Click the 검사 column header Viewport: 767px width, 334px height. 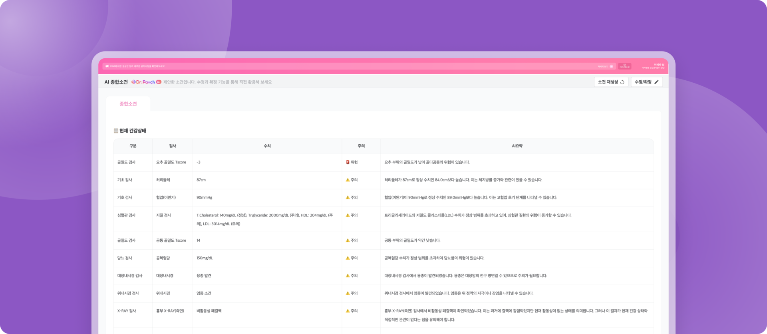point(173,146)
